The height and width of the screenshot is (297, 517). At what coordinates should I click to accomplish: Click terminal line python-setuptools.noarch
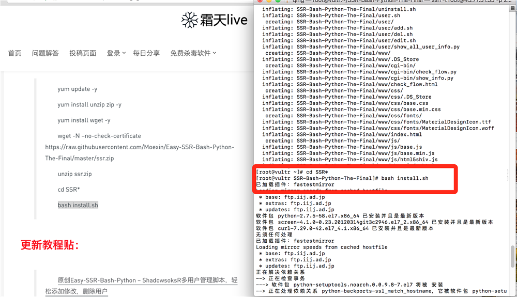pyautogui.click(x=349, y=285)
